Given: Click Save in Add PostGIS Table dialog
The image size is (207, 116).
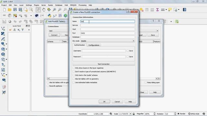Looking at the screenshot, I should (x=153, y=35).
